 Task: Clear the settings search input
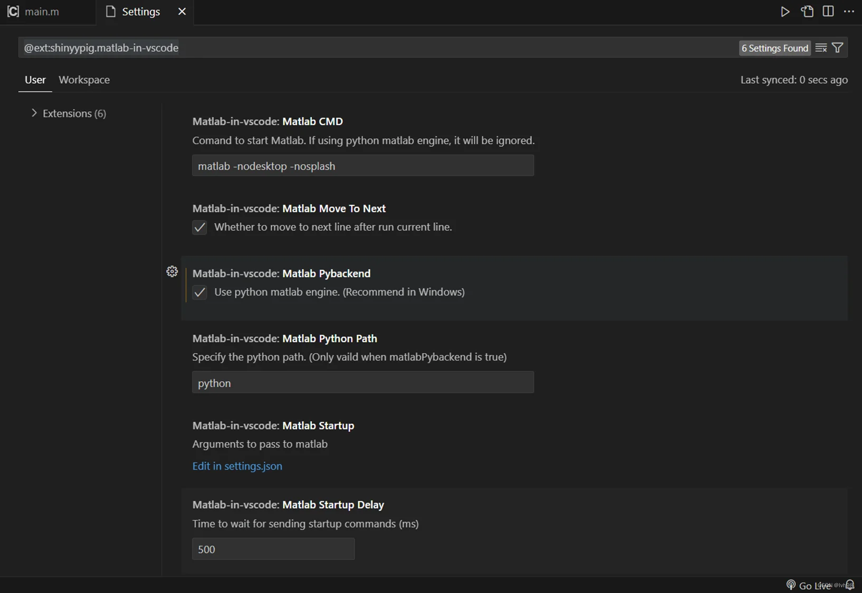(x=821, y=48)
